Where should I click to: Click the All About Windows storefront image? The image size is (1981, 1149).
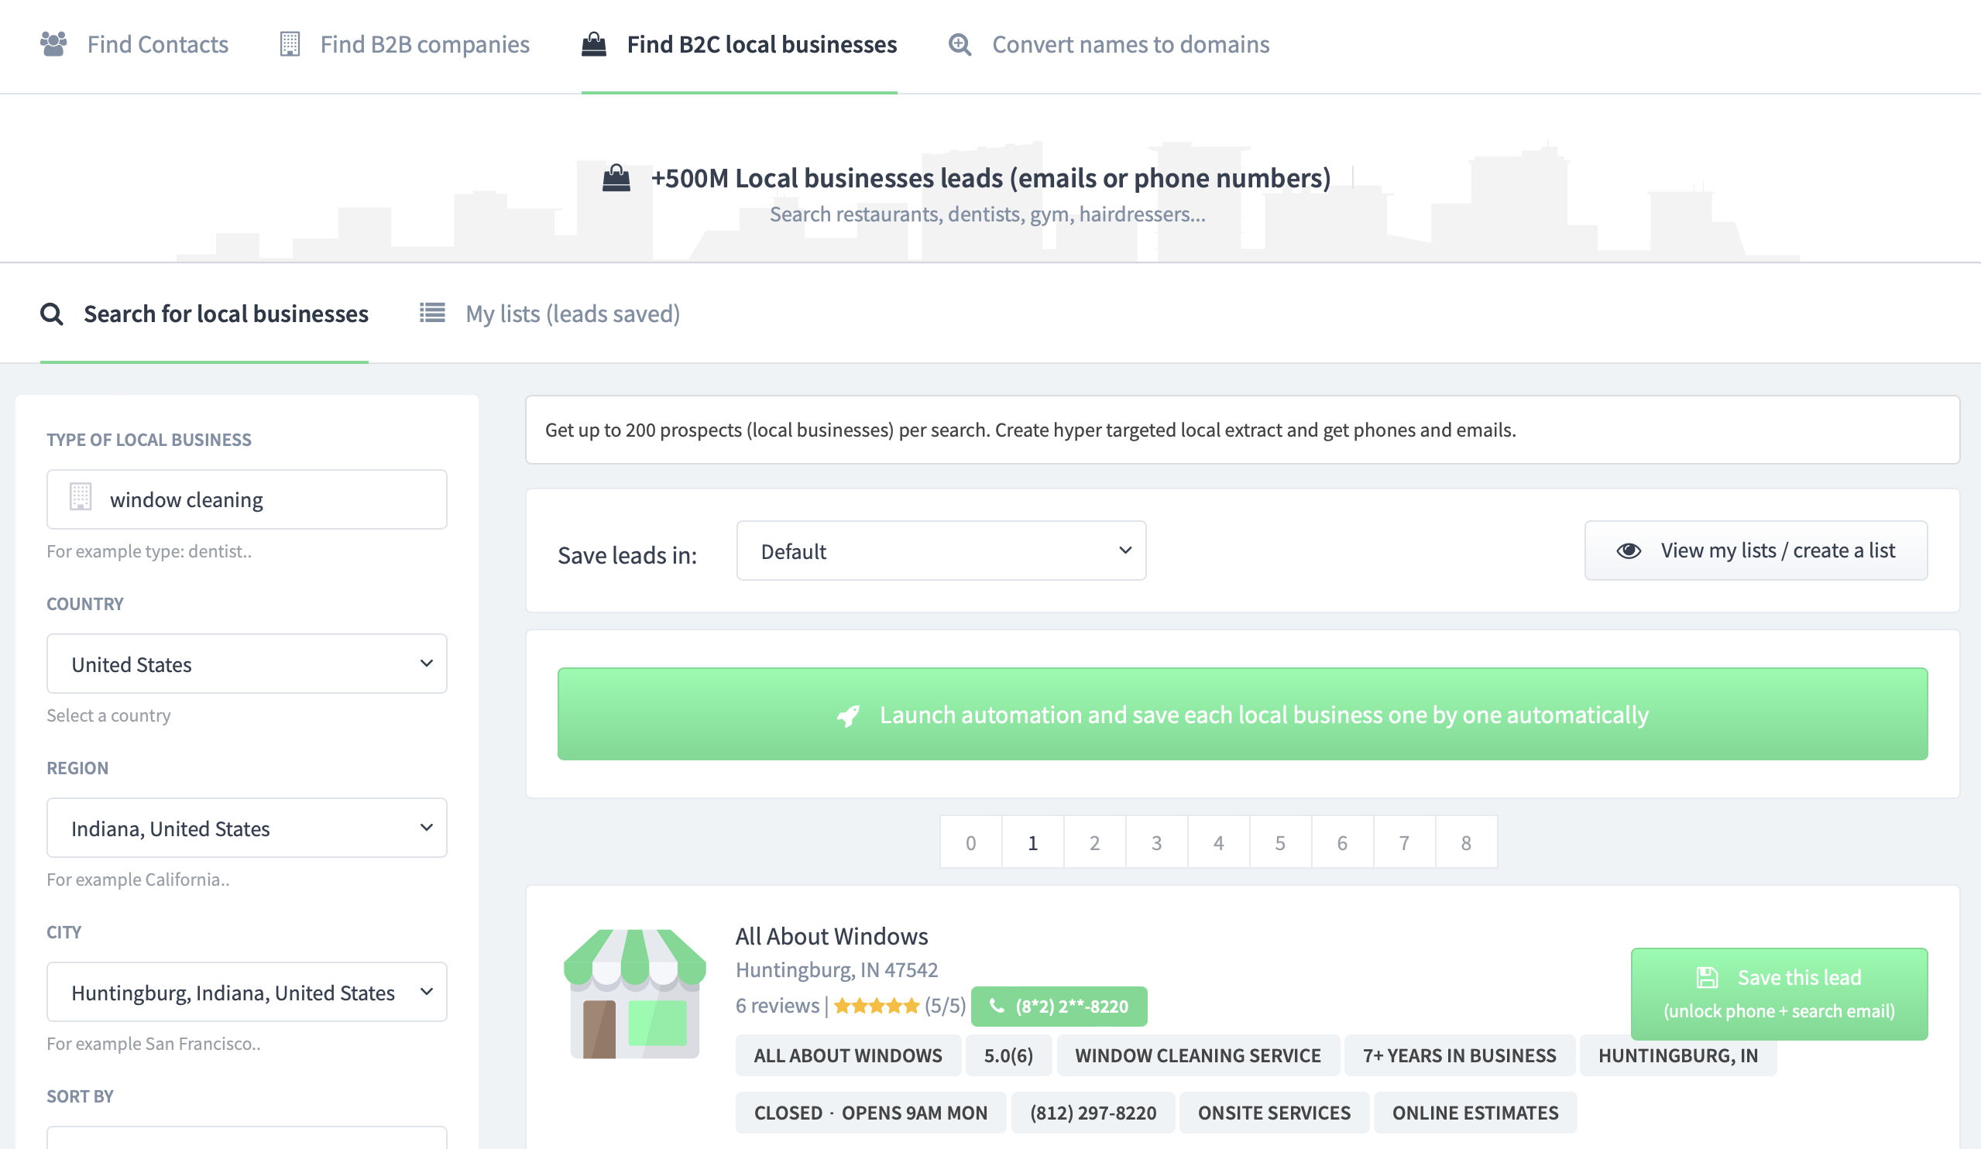pyautogui.click(x=635, y=993)
